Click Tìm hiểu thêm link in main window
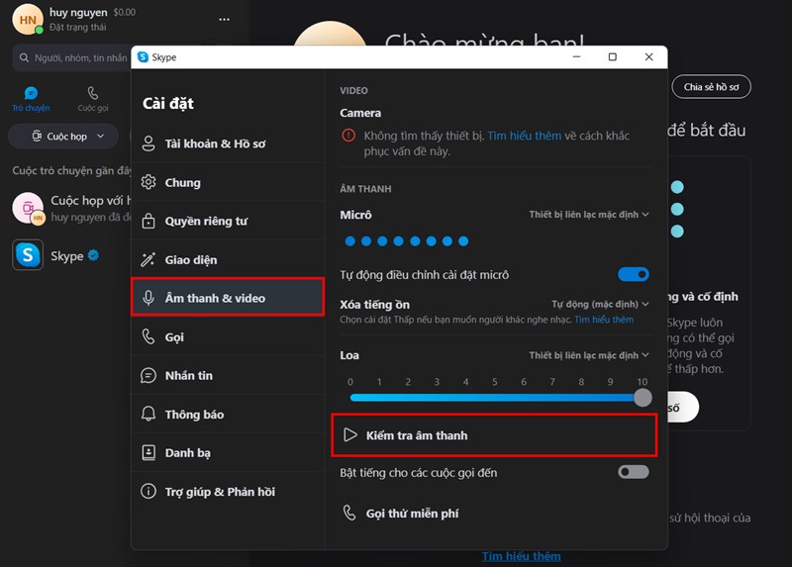Screen dimensions: 792x567 click(x=521, y=556)
